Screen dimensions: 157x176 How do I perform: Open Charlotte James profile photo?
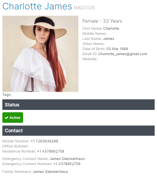[40, 54]
